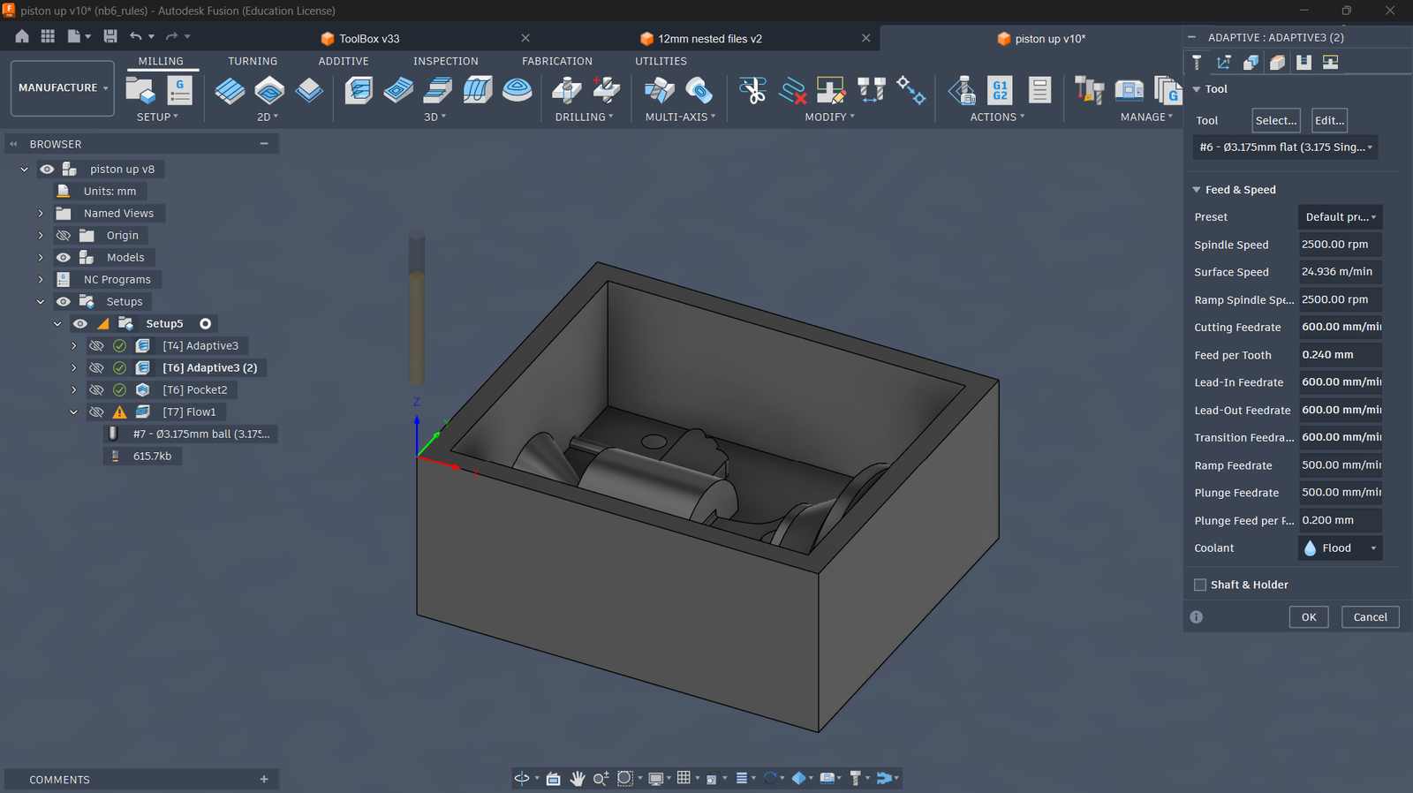This screenshot has height=793, width=1413.
Task: Click the Scallop toolpath icon
Action: [518, 90]
